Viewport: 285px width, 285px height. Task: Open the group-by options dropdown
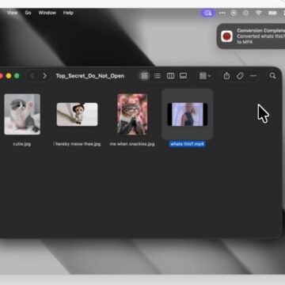tap(205, 76)
